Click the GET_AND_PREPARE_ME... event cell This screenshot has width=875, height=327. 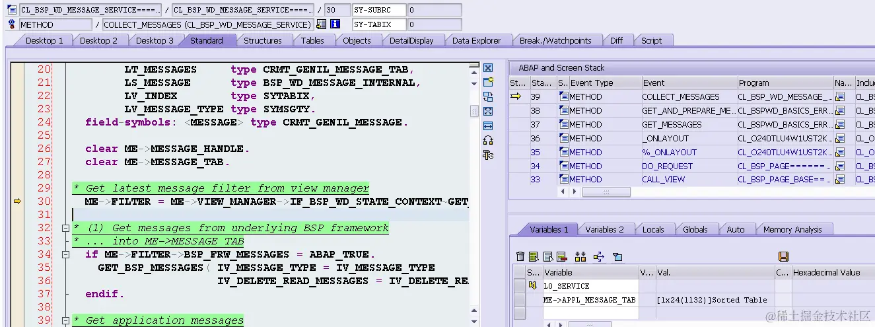point(689,110)
